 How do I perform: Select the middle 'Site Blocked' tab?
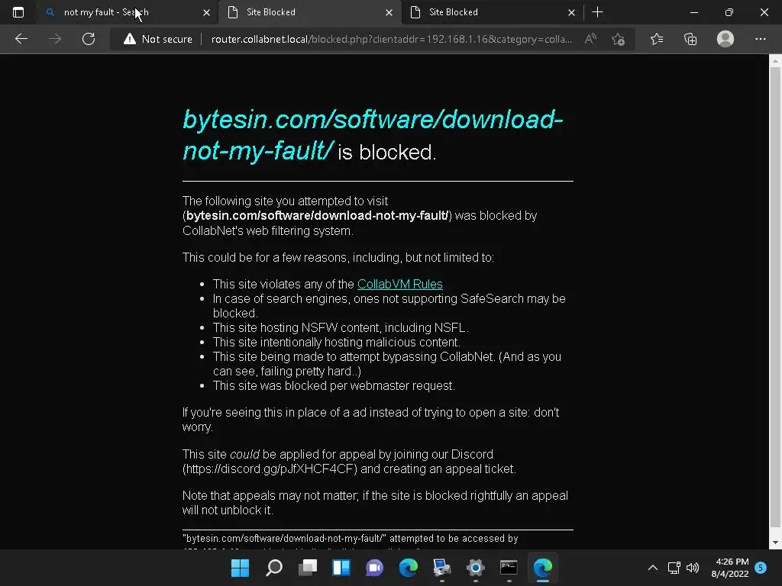(310, 12)
